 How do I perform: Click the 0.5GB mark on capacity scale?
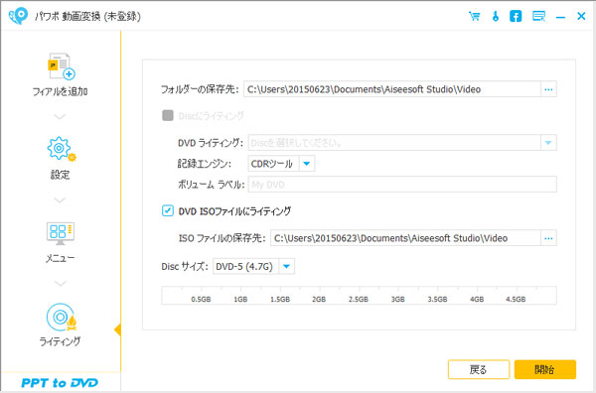(201, 299)
